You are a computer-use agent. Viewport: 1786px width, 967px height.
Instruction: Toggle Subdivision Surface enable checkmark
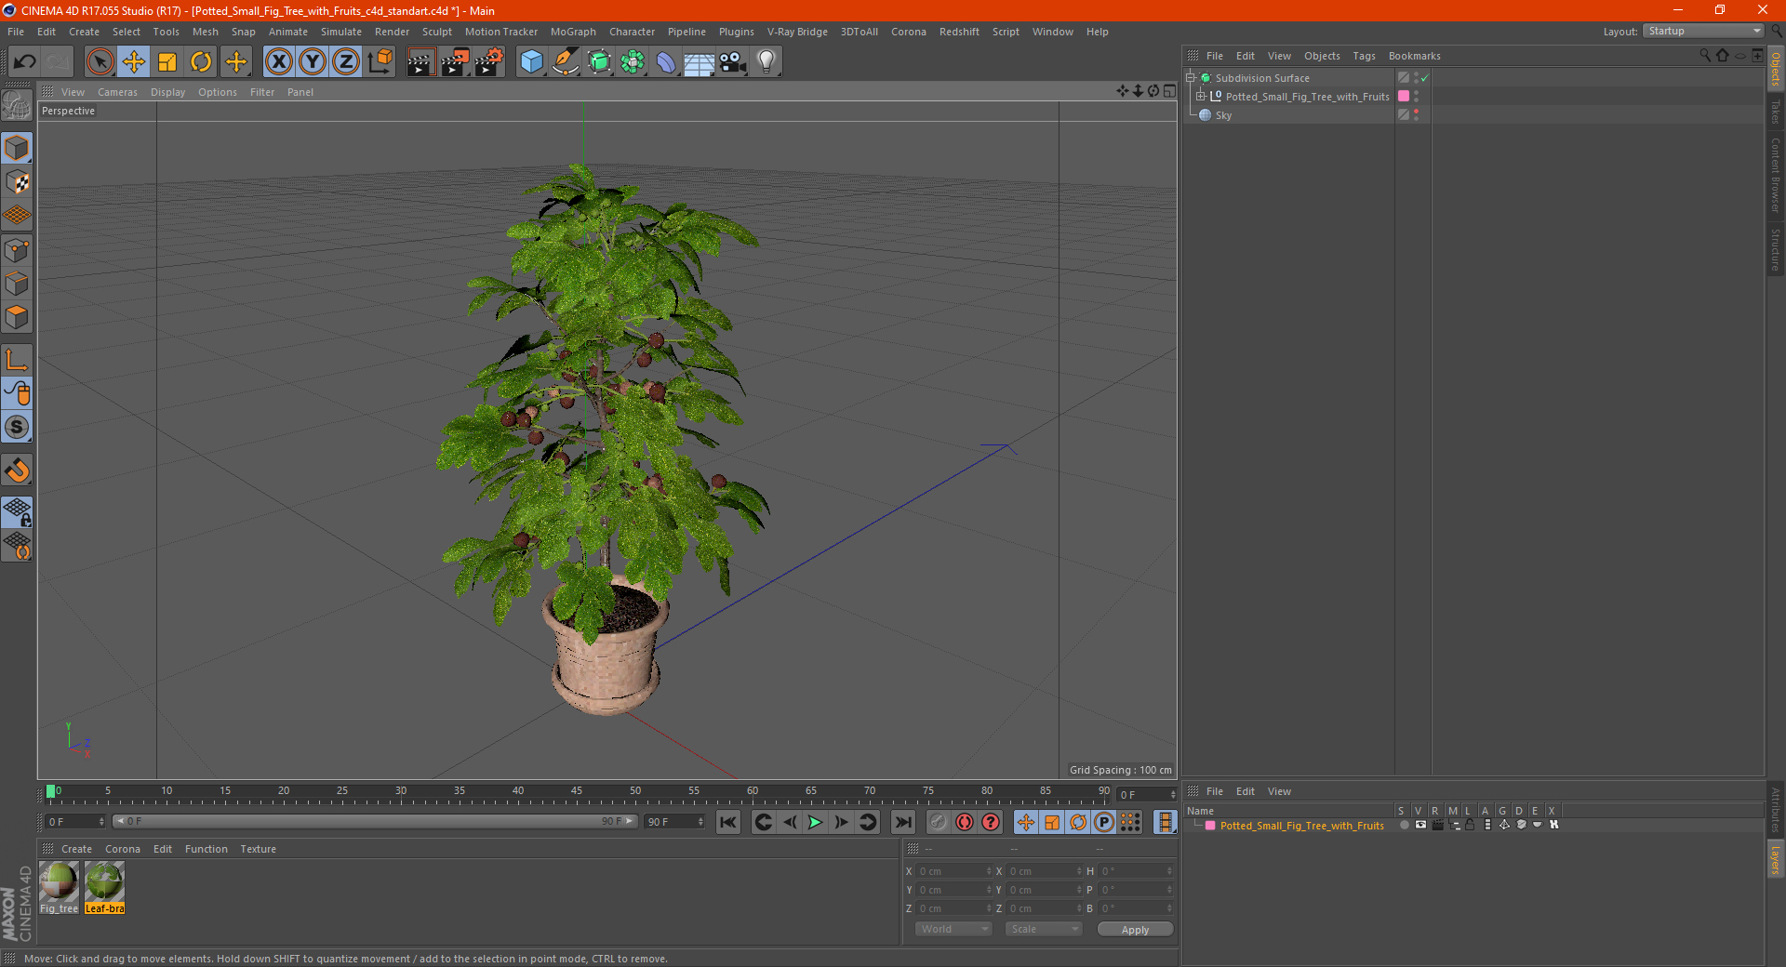pyautogui.click(x=1424, y=78)
